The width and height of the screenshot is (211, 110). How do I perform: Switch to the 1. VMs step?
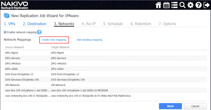coord(10,24)
